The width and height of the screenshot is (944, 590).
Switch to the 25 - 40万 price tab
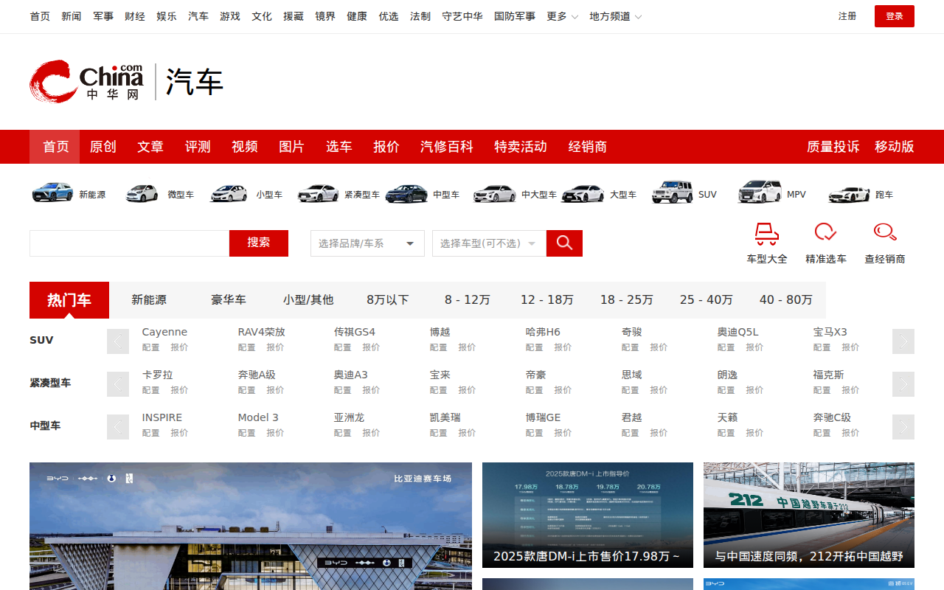pyautogui.click(x=707, y=300)
